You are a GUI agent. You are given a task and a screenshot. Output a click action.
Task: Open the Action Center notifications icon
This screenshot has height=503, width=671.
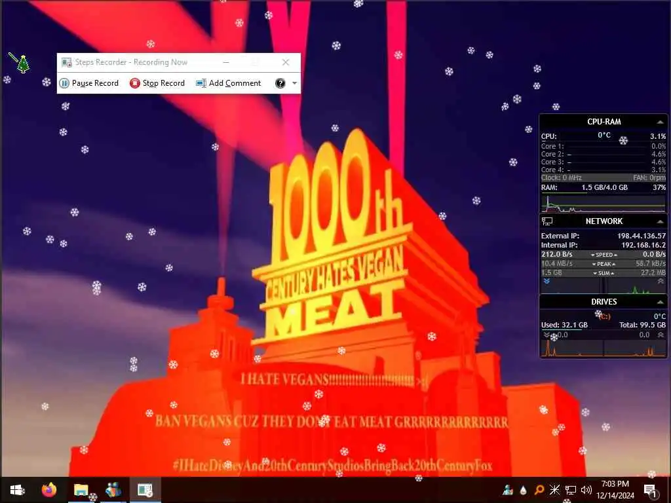tap(650, 490)
